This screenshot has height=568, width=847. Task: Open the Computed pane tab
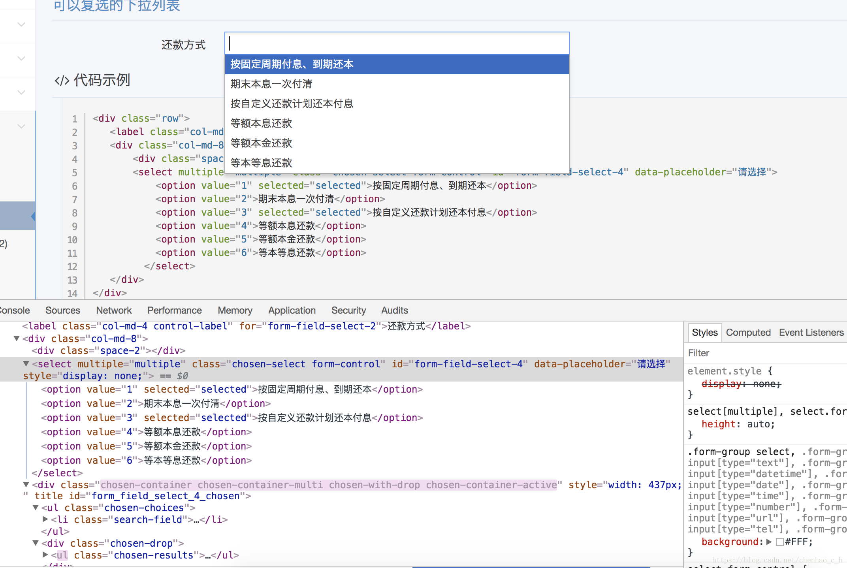point(748,333)
